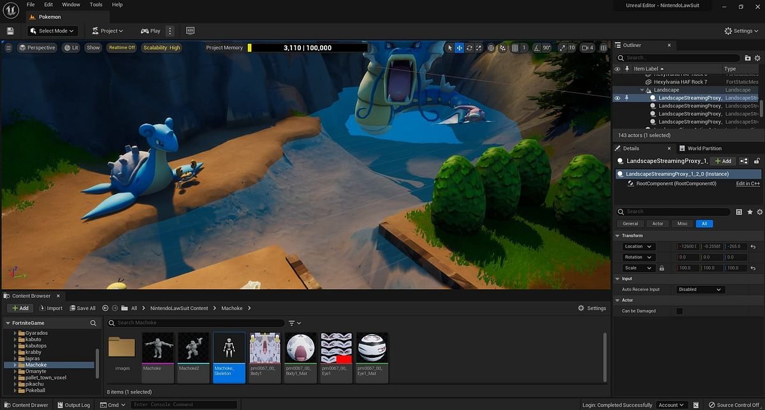Image resolution: width=765 pixels, height=410 pixels.
Task: Click the green Add actor button
Action: (x=722, y=161)
